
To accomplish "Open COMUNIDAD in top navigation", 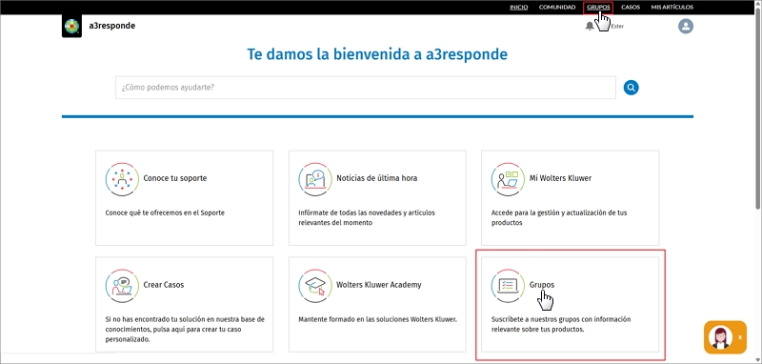I will (557, 8).
